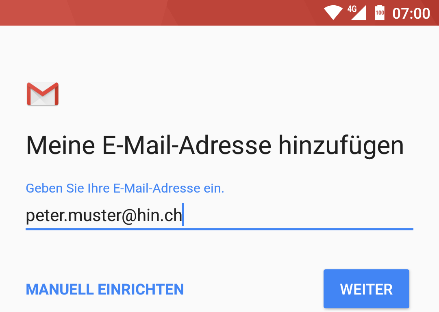Screen dimensions: 439x312
Task: Click on the word peter in the email
Action: (45, 215)
